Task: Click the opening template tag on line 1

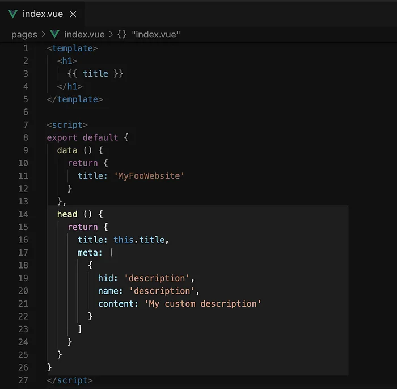Action: pos(72,48)
